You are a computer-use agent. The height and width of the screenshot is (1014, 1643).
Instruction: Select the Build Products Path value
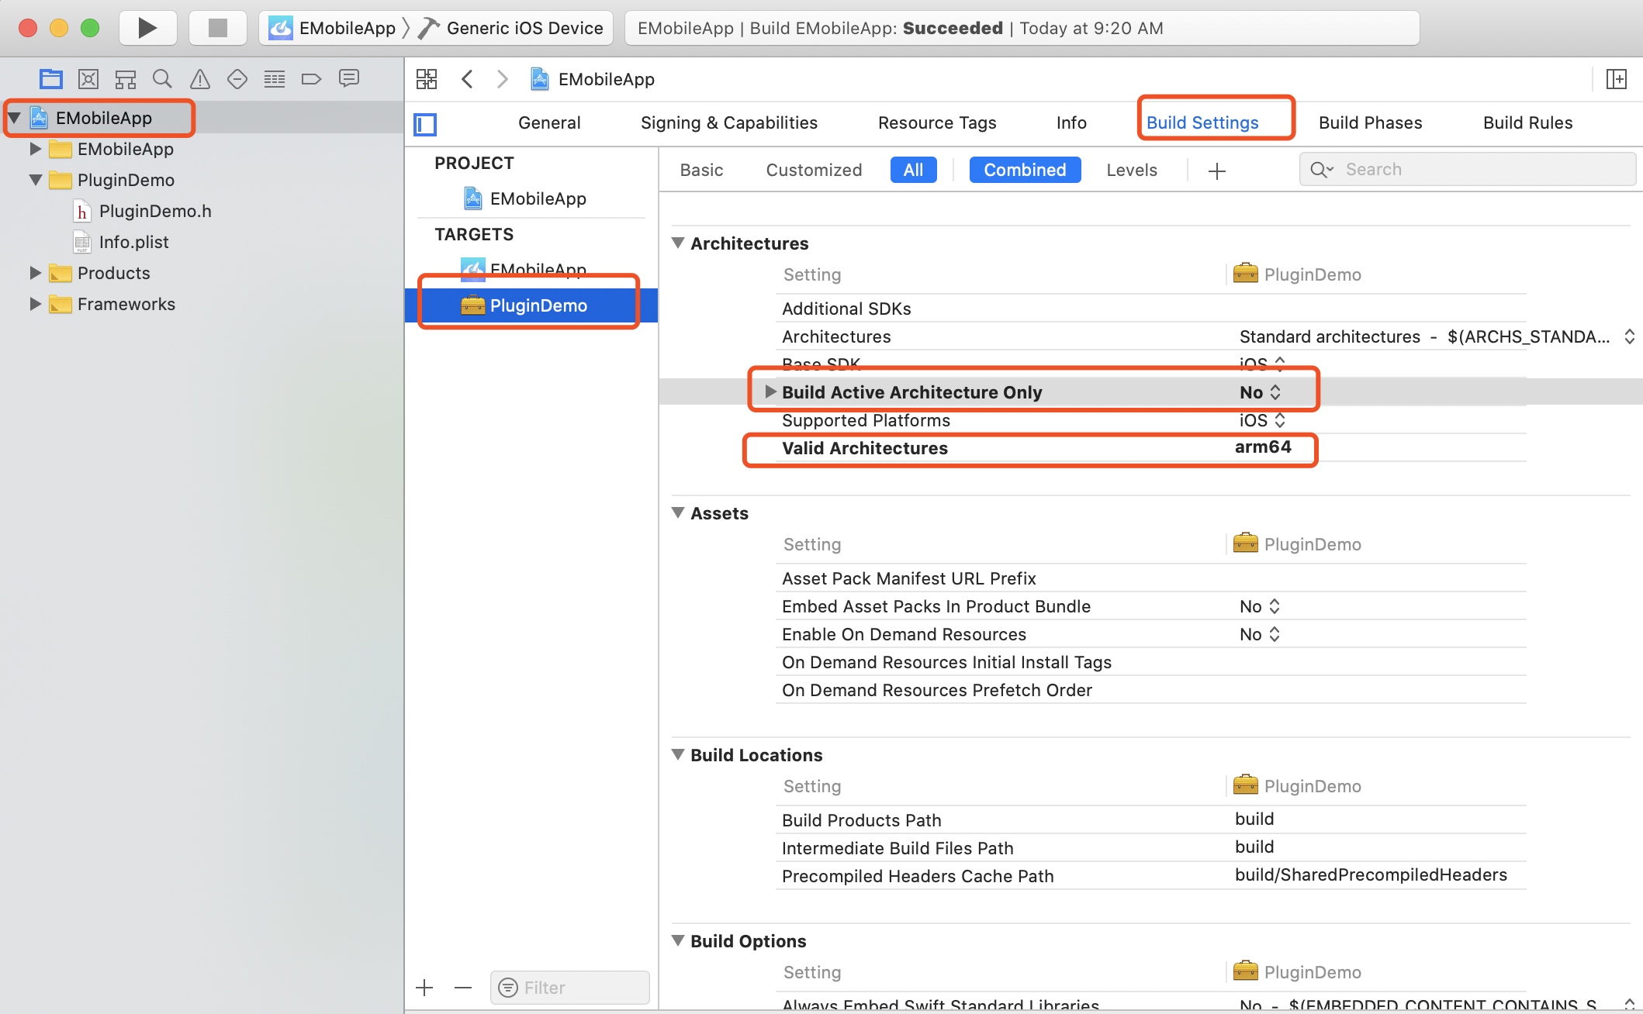[1254, 819]
